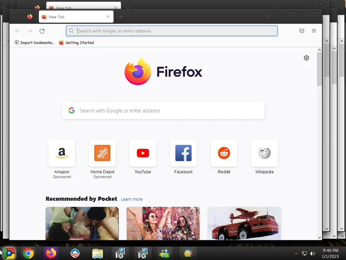Open the messenger people taskbar icon
This screenshot has height=260, width=346.
click(x=165, y=253)
